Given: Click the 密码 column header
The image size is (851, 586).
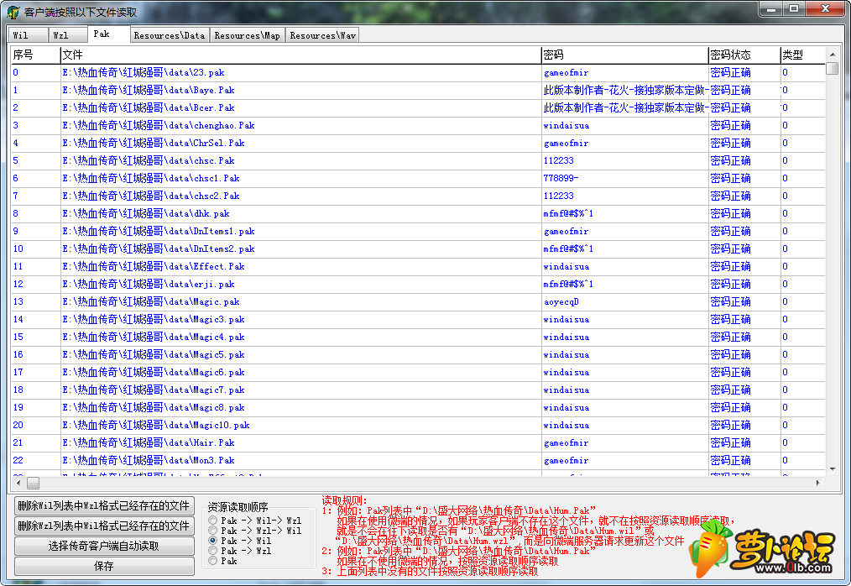Looking at the screenshot, I should 624,55.
